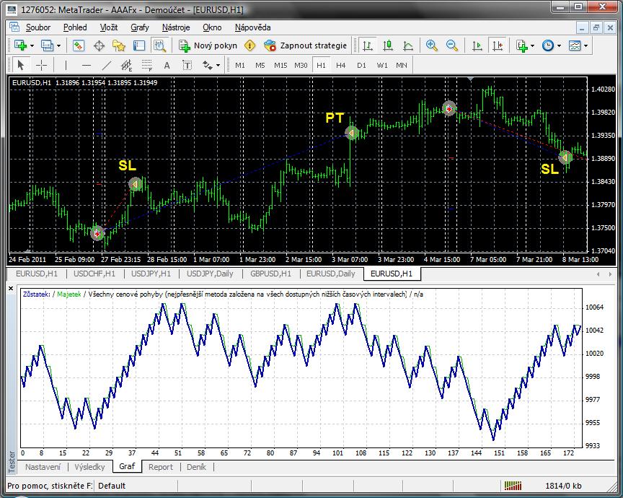Toggle chart auto scroll
This screenshot has width=623, height=498.
click(477, 45)
